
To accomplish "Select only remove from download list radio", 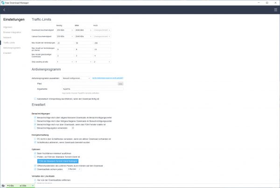I will 35,180.
